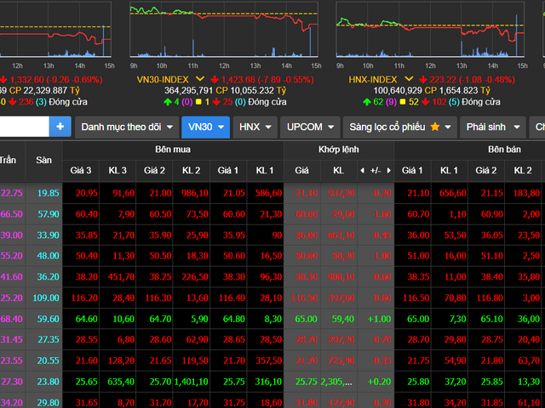
Task: Click the right arrow beside the +/- column
Action: coord(389,170)
